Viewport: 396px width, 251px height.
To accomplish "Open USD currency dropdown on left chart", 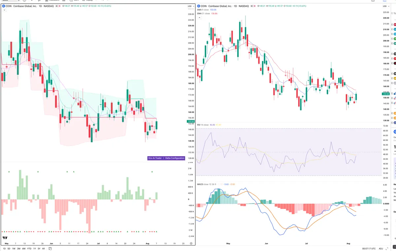I will click(x=190, y=6).
